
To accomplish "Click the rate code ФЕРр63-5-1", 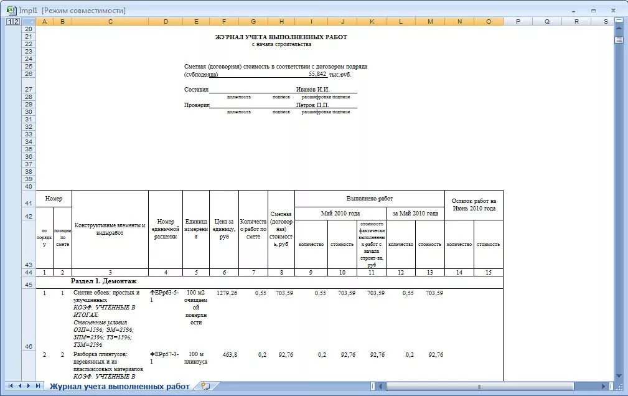I will coord(164,296).
